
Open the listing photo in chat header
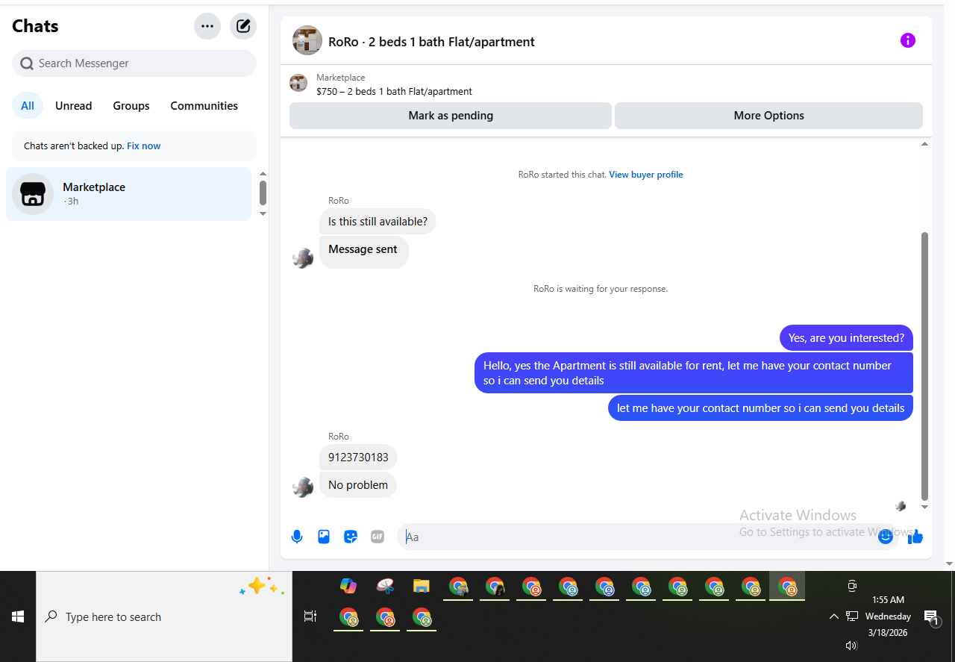coord(307,40)
